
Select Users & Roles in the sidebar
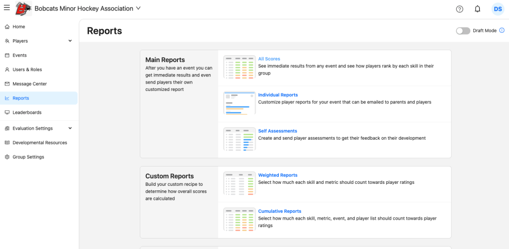coord(27,70)
